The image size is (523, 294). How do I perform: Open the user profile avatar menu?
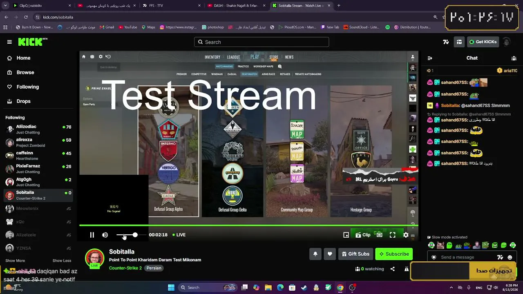tap(507, 42)
